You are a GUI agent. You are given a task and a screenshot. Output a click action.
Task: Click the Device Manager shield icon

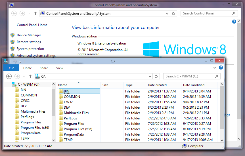point(12,35)
